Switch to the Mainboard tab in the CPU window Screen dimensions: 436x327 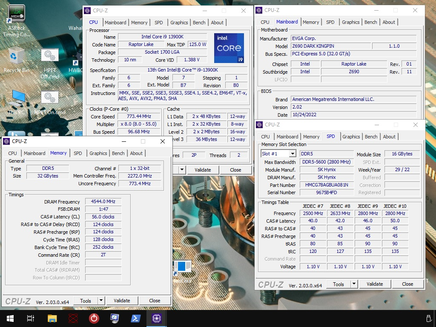tap(115, 23)
